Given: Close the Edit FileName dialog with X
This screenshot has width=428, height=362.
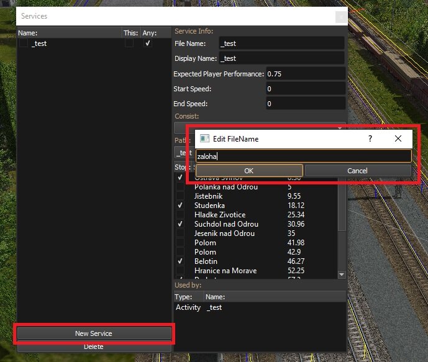Looking at the screenshot, I should tap(398, 139).
